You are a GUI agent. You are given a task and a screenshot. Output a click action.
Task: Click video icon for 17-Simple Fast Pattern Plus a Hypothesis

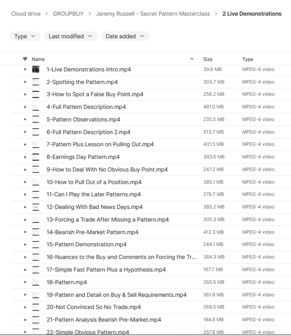coord(35,269)
